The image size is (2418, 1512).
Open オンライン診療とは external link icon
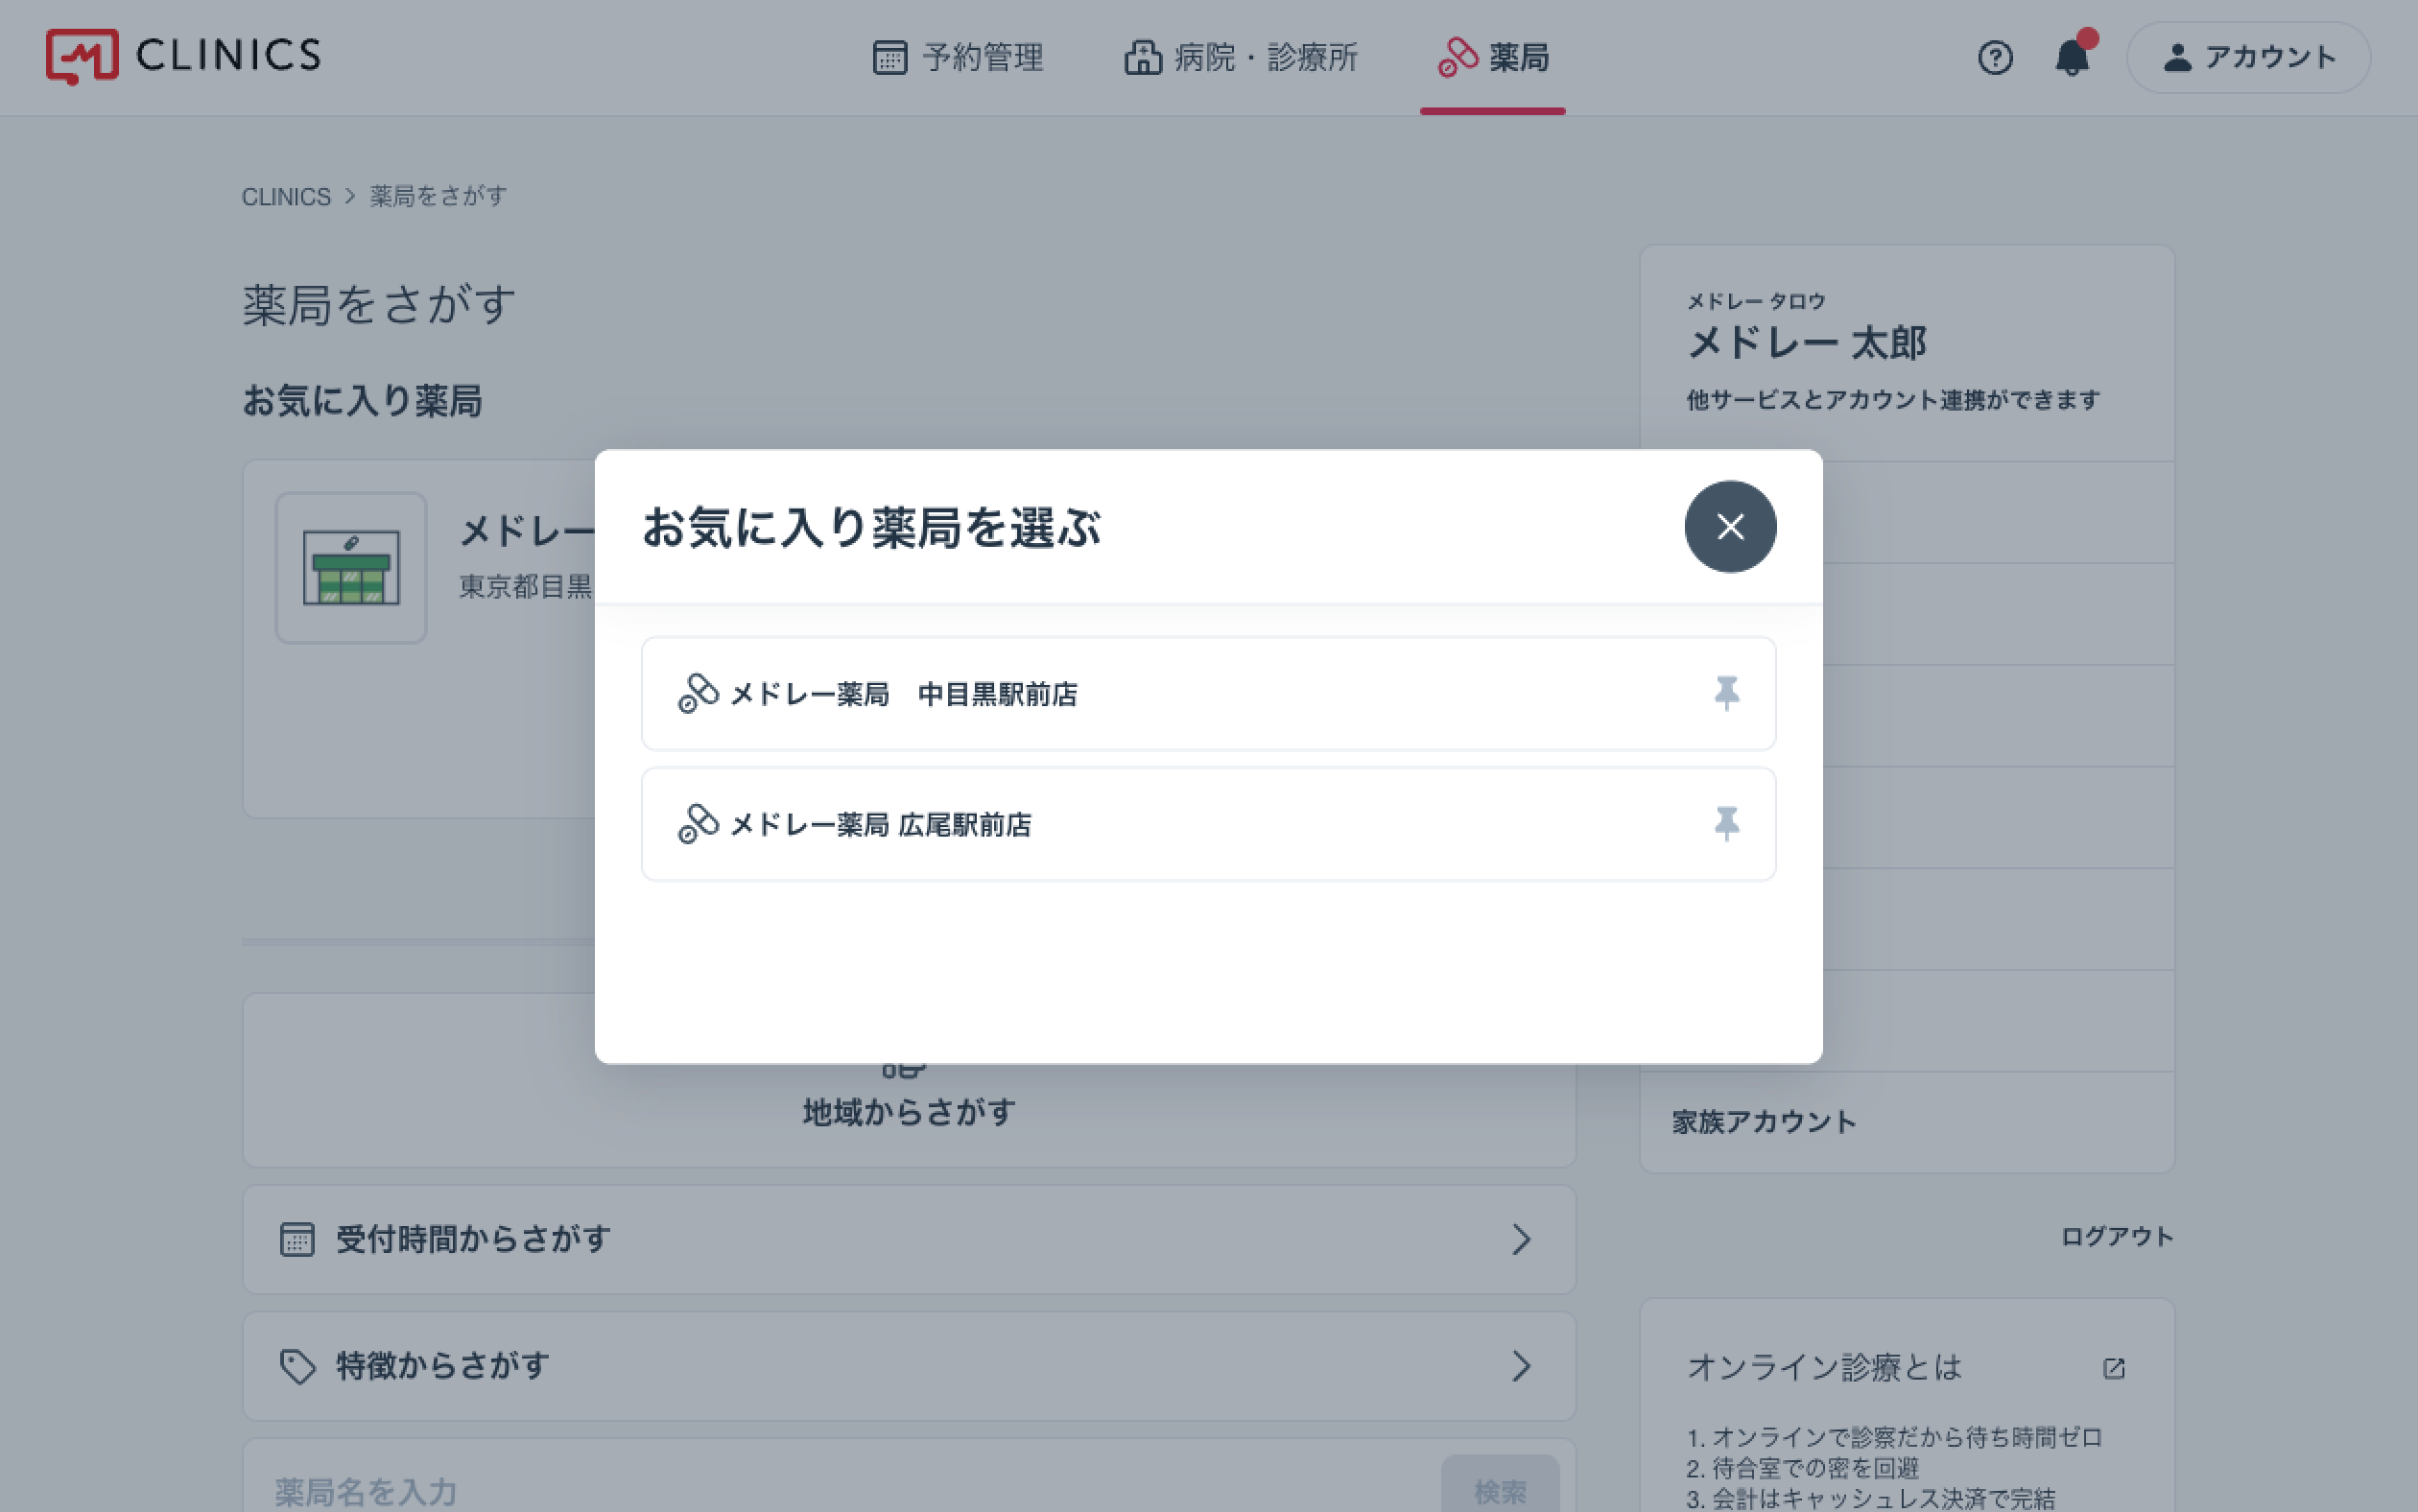[2113, 1367]
